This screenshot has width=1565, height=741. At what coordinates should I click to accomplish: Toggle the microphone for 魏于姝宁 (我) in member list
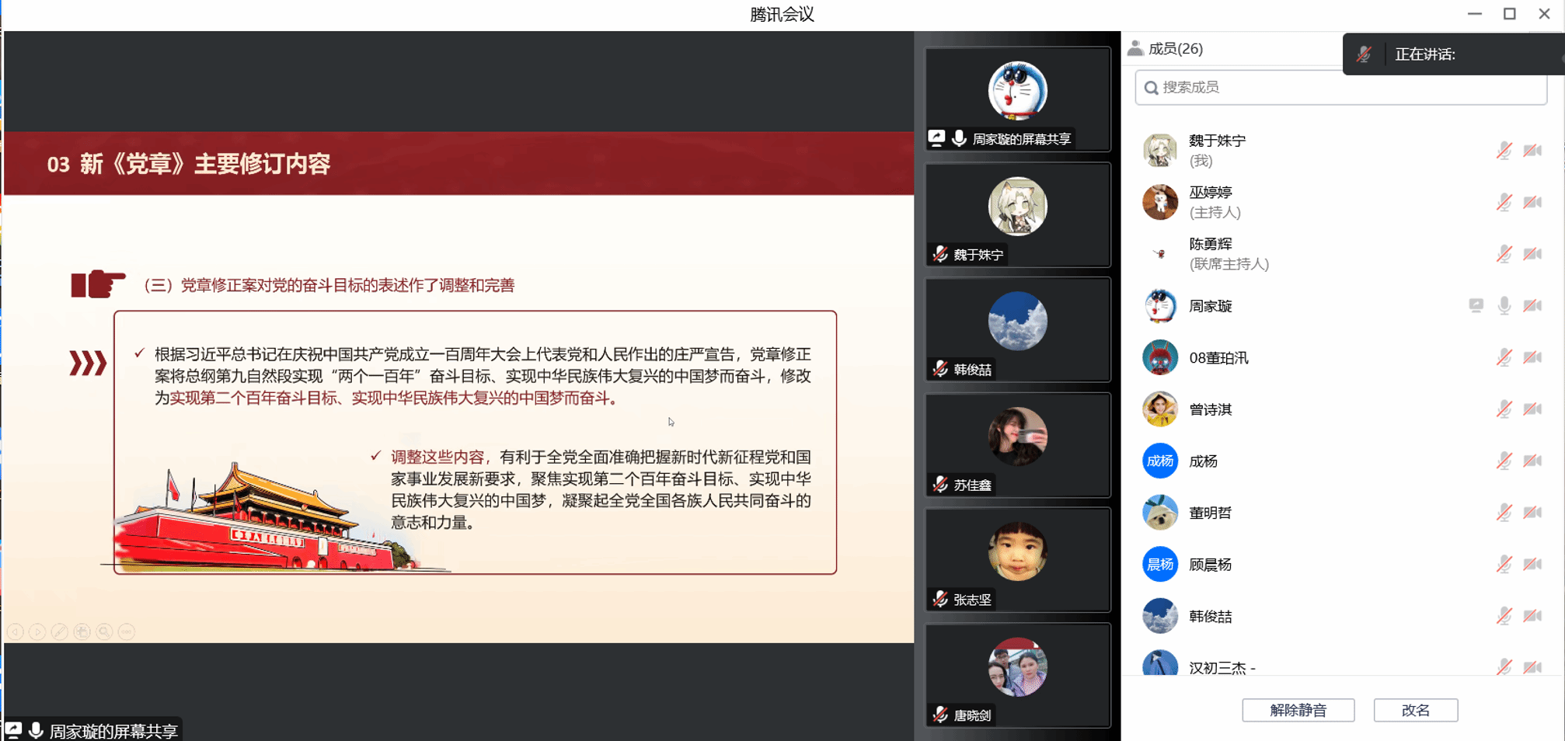coord(1504,151)
